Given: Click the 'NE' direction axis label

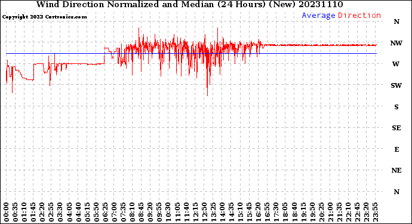Looking at the screenshot, I should (x=396, y=171).
